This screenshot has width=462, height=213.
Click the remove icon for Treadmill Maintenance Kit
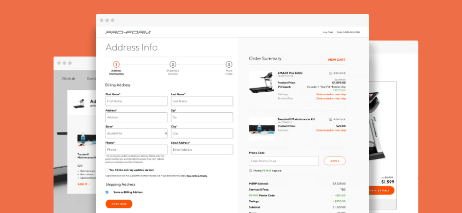coord(331,119)
